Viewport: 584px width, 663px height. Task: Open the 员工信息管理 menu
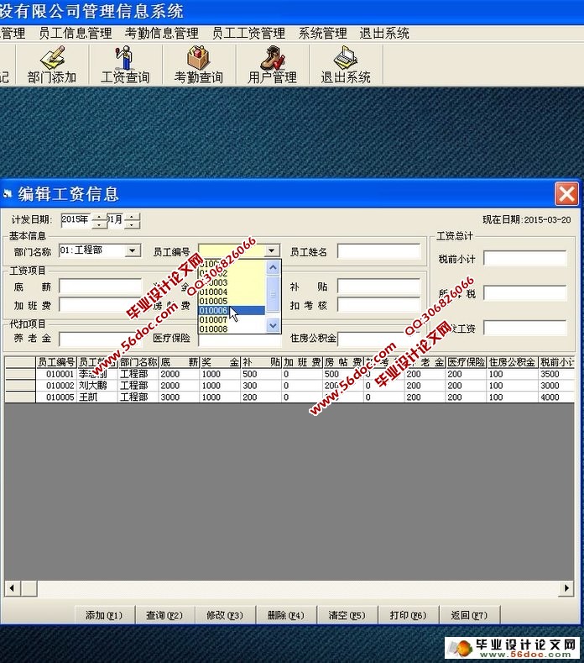click(x=75, y=34)
